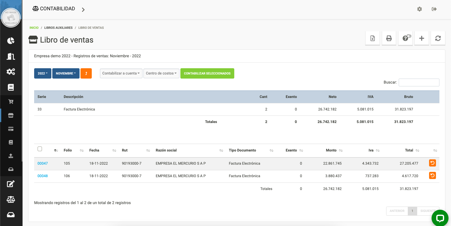This screenshot has width=451, height=226.
Task: Export to Excel file icon button
Action: [x=373, y=39]
